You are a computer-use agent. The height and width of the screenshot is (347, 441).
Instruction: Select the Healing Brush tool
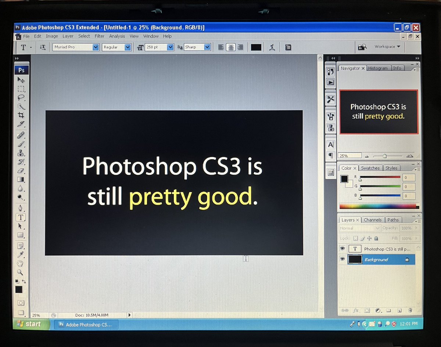click(x=21, y=135)
